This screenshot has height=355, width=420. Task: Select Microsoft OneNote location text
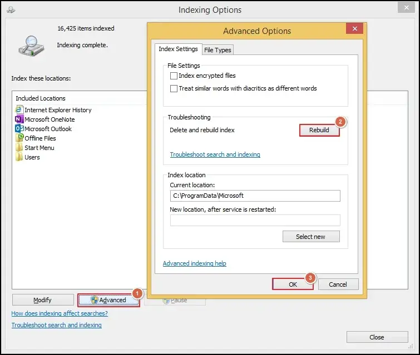click(50, 119)
